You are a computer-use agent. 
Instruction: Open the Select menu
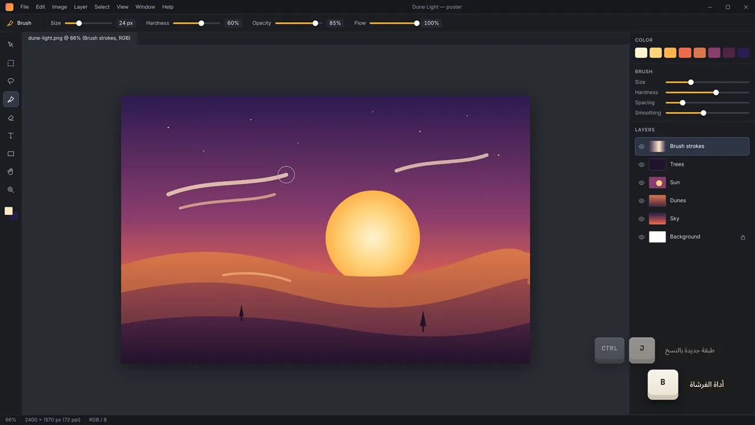(102, 7)
